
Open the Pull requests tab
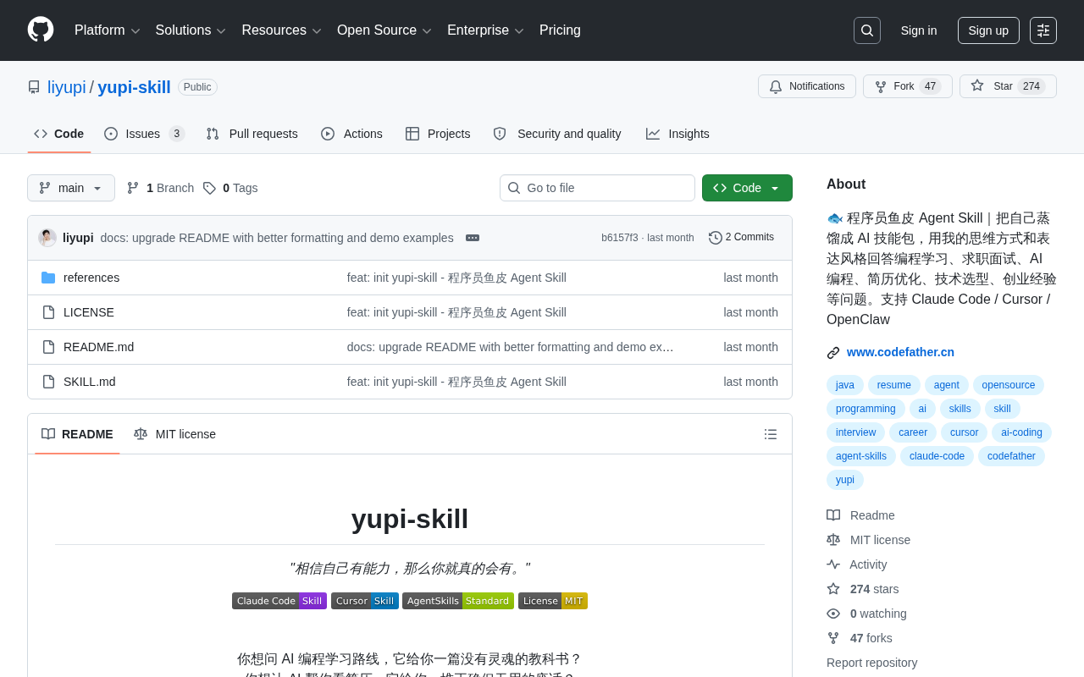pyautogui.click(x=252, y=134)
